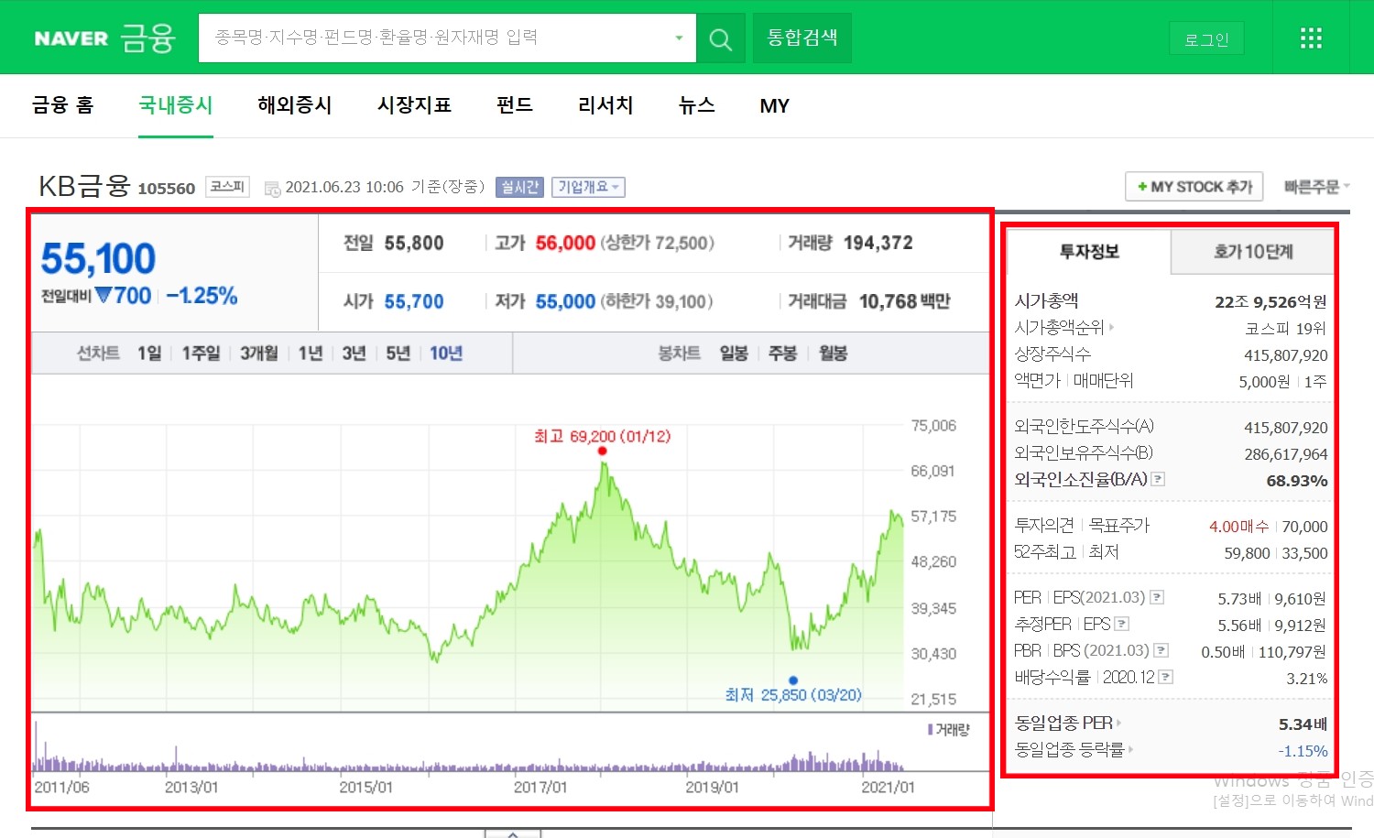Click the current price 55,100
This screenshot has height=838, width=1374.
click(x=98, y=259)
